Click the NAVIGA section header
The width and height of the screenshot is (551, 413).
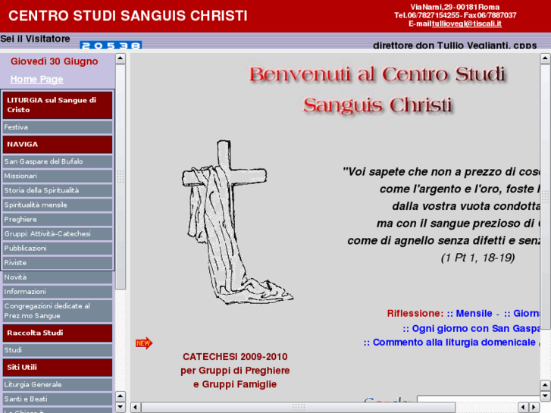58,145
